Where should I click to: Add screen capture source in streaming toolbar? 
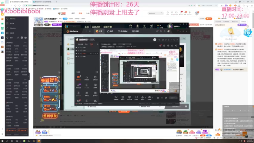[116, 98]
